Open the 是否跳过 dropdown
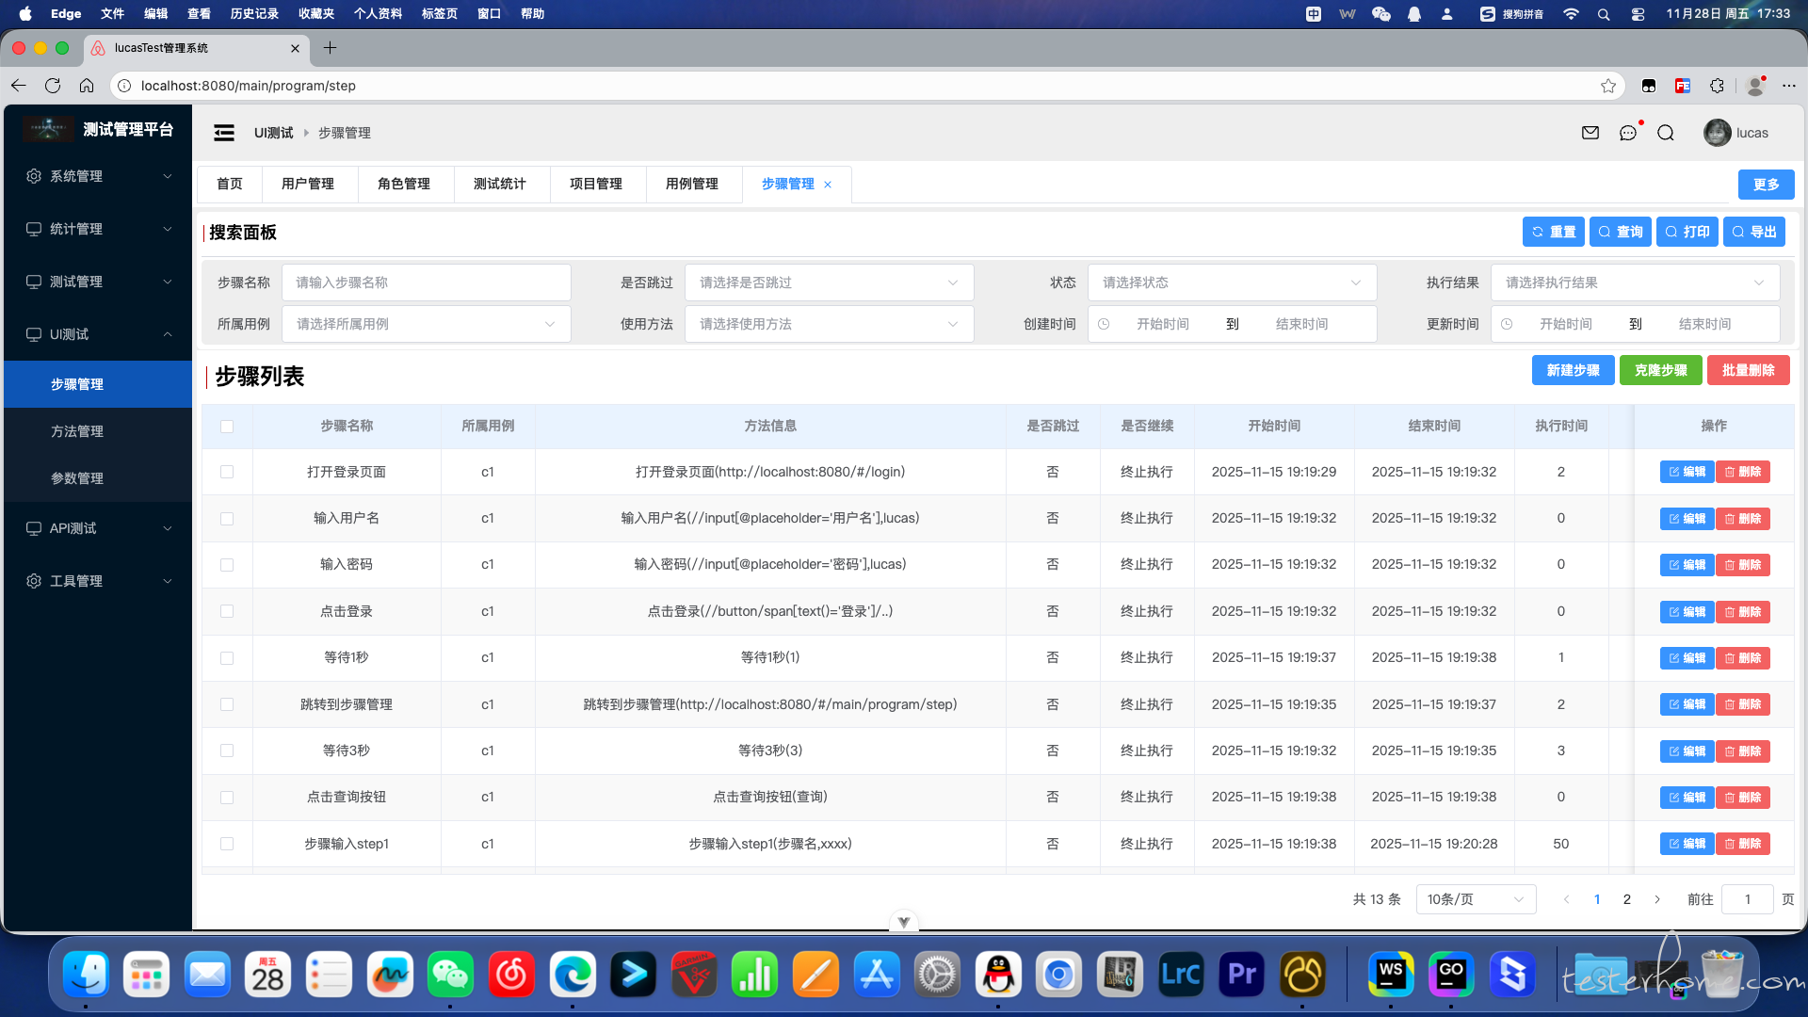 point(829,282)
